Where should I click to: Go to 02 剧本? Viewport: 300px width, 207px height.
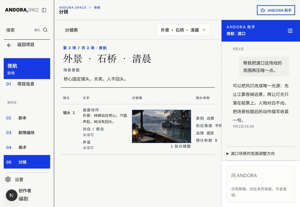(27, 118)
